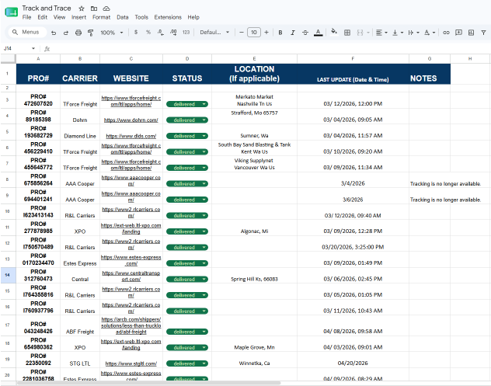Open status dropdown for PRO# 472607520
Viewport: 491px width, 386px height.
tap(204, 104)
